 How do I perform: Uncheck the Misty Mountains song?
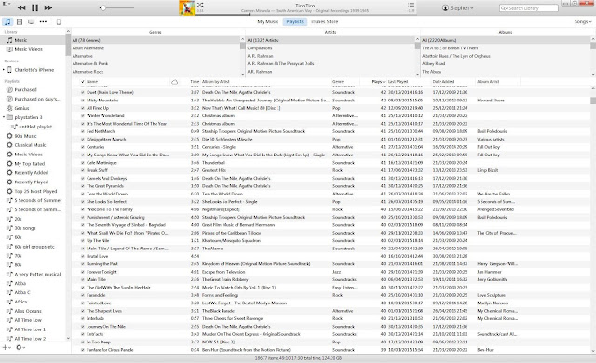(83, 101)
